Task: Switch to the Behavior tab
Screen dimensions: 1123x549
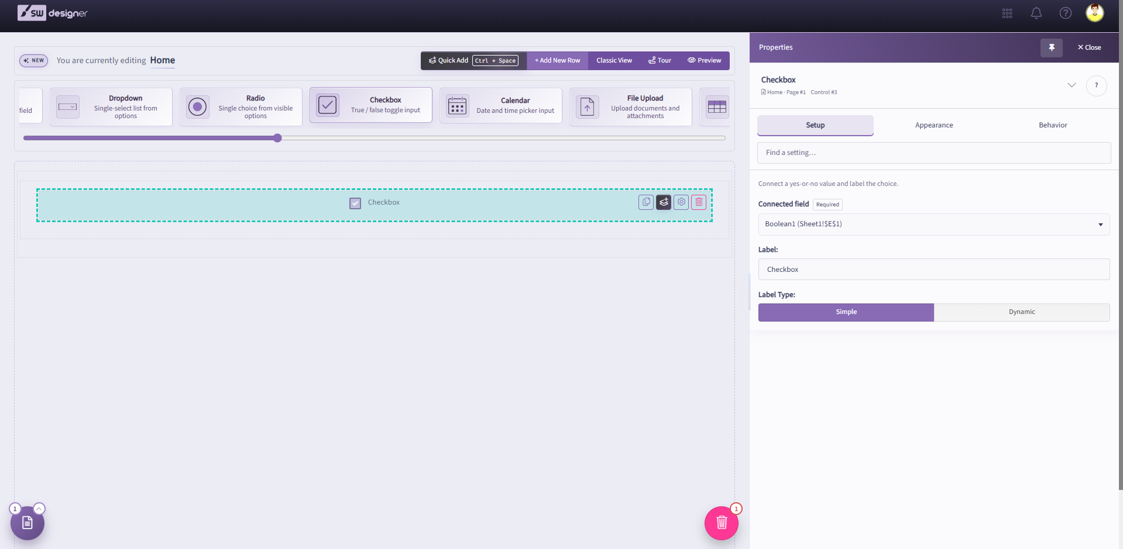Action: coord(1053,125)
